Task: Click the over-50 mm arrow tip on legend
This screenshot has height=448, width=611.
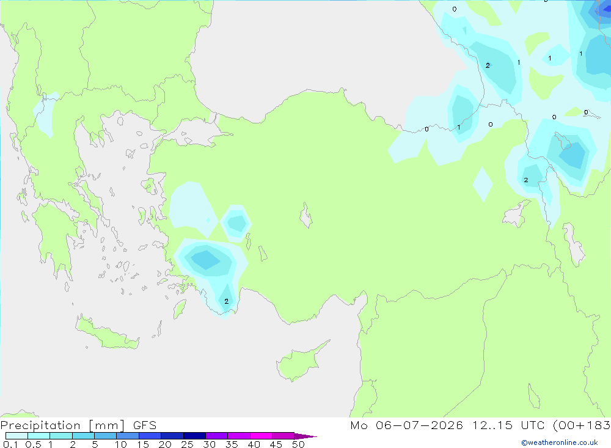Action: [305, 436]
